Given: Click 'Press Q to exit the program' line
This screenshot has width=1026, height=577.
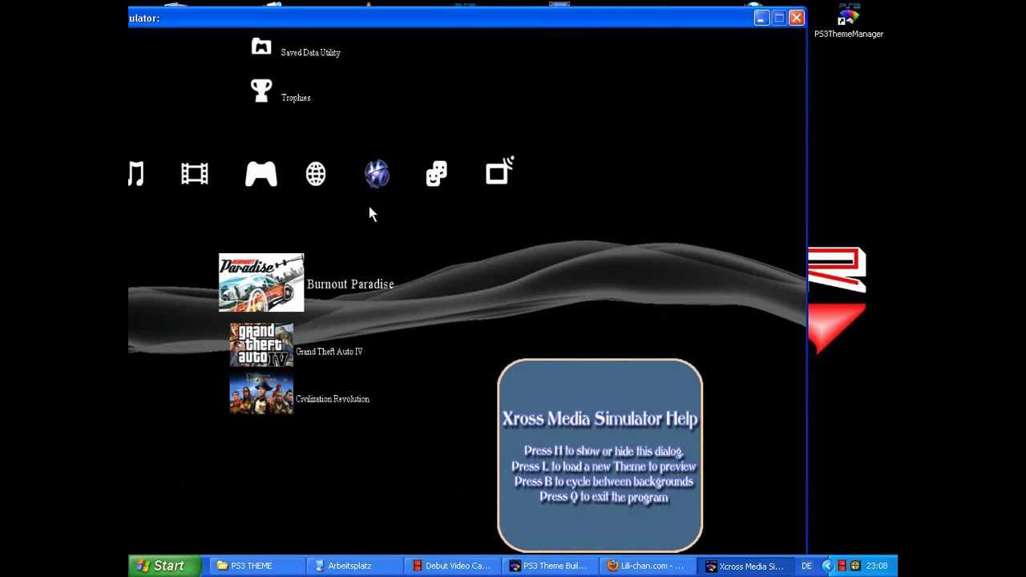Looking at the screenshot, I should 604,497.
